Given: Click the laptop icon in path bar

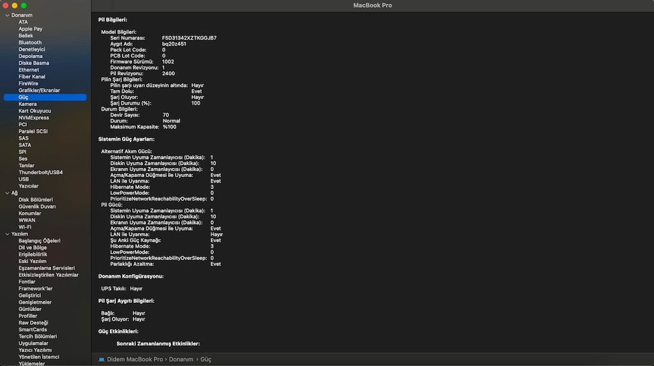Looking at the screenshot, I should click(x=102, y=360).
